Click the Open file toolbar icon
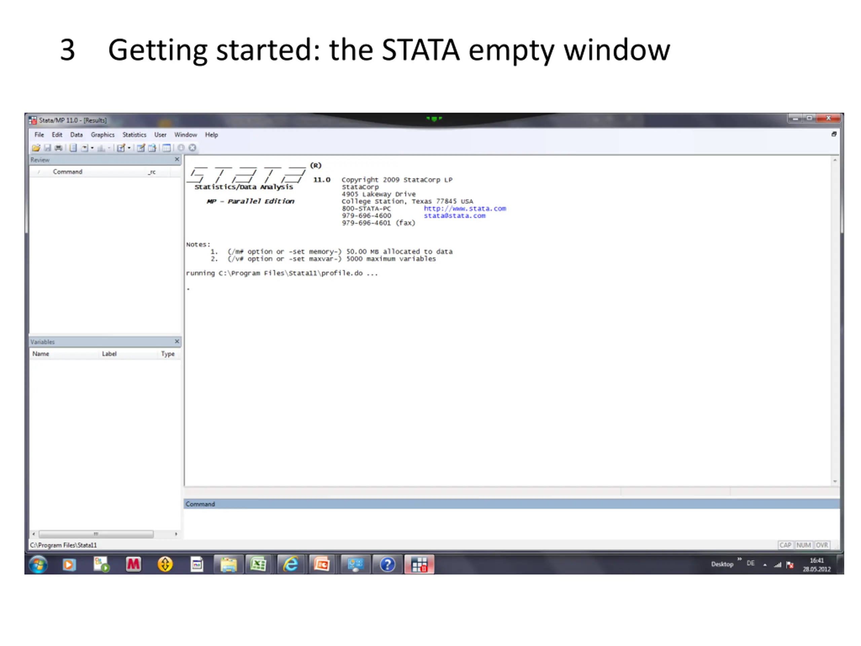Screen dimensions: 861x646 point(36,148)
